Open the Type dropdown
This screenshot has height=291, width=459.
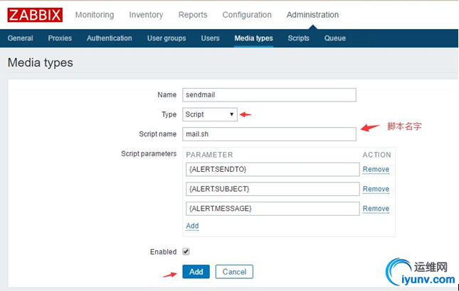click(x=210, y=114)
